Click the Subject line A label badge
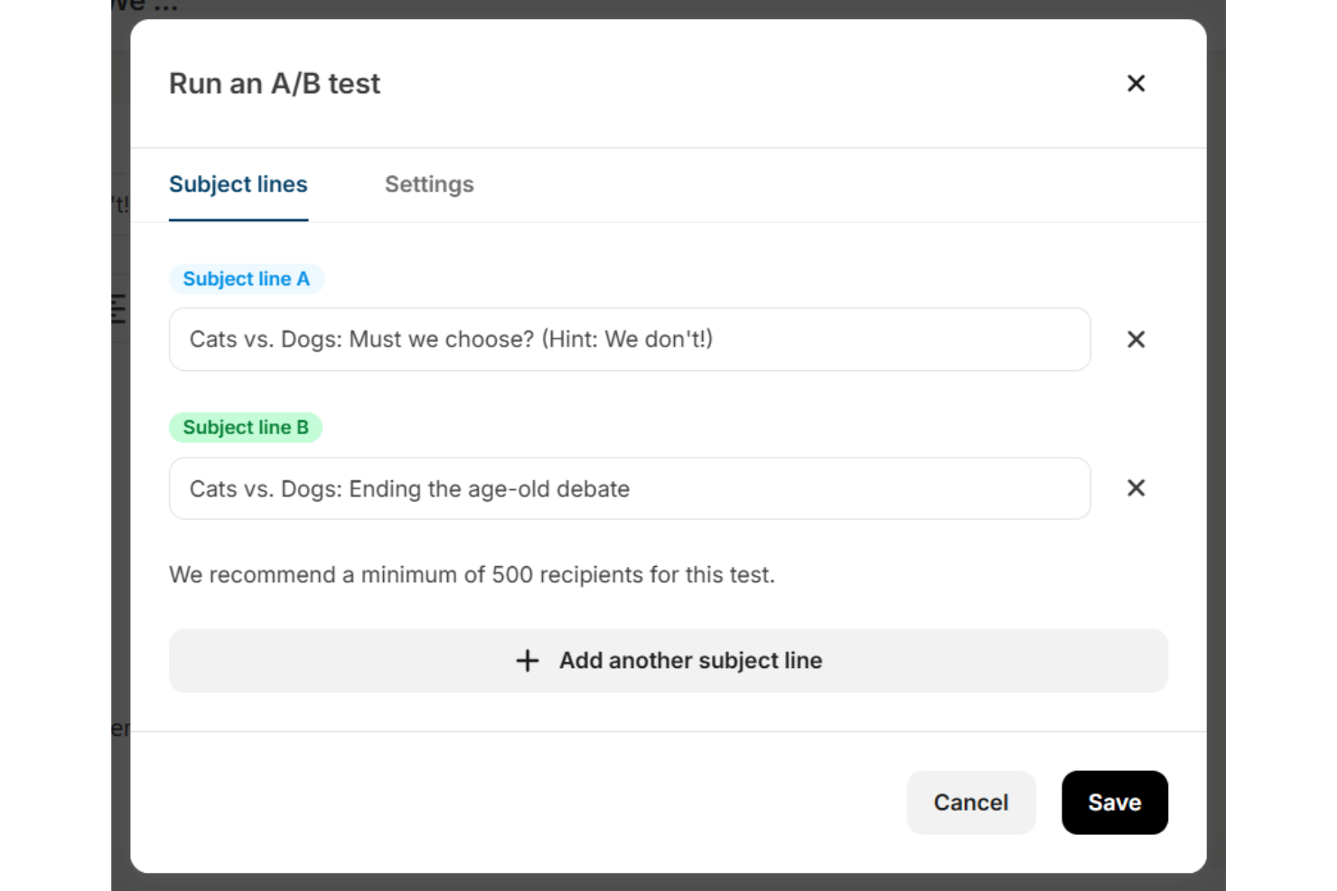 click(x=247, y=279)
